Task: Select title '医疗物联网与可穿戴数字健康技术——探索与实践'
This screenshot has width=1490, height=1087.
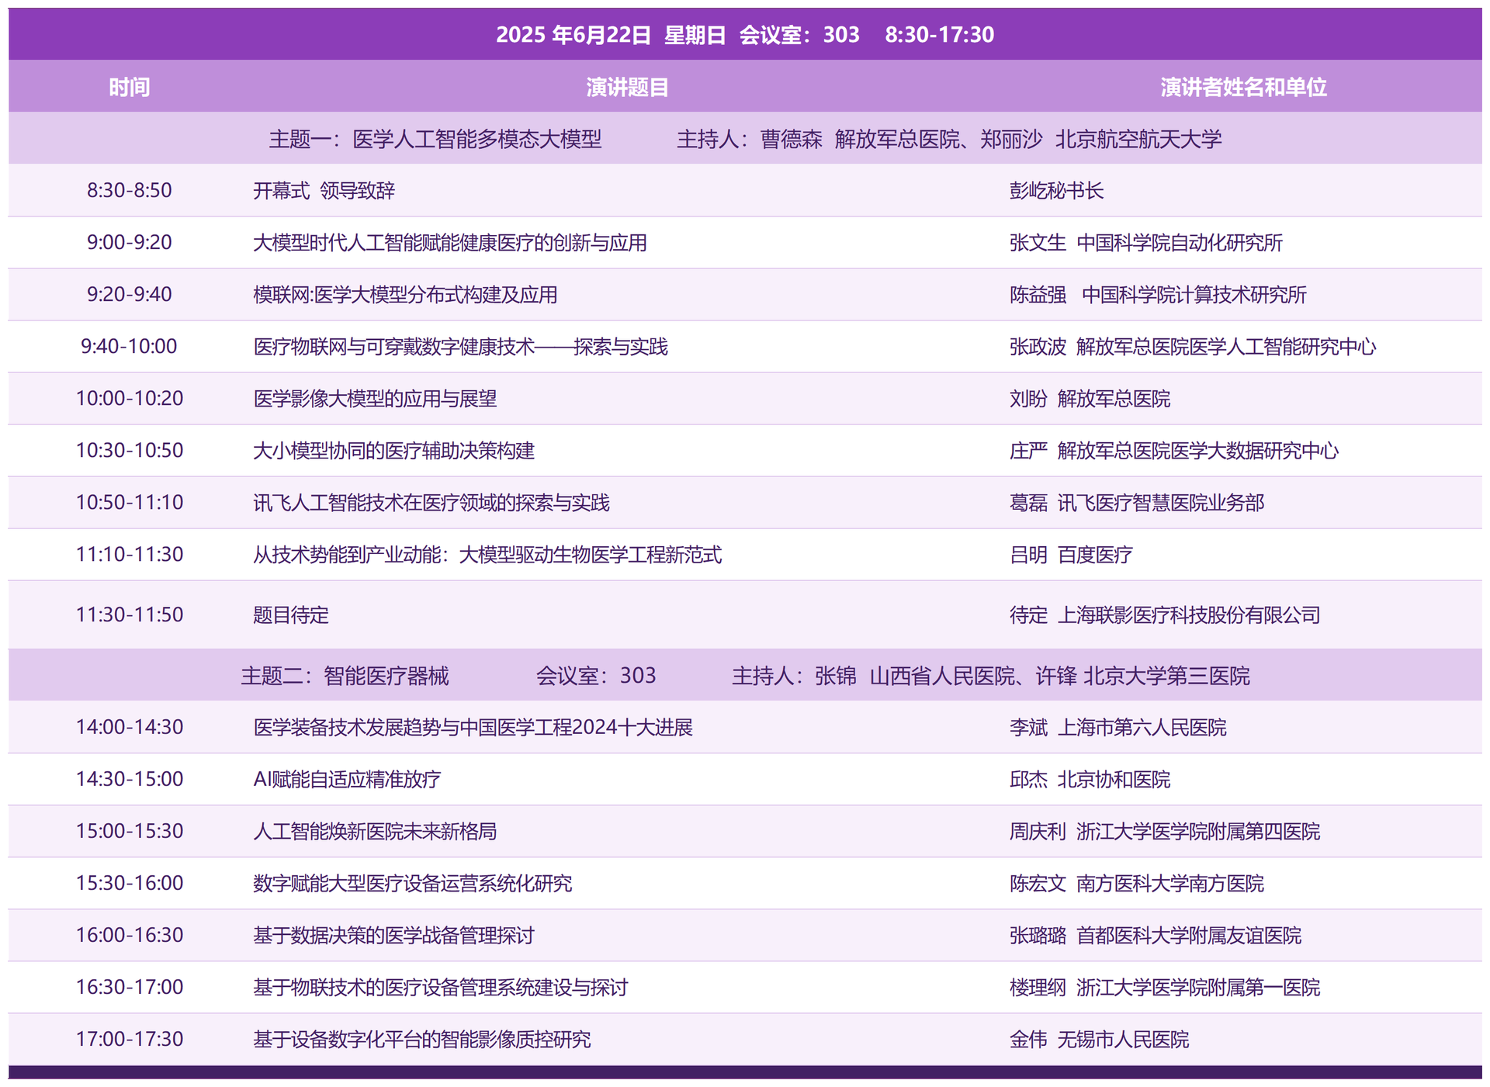Action: [460, 346]
